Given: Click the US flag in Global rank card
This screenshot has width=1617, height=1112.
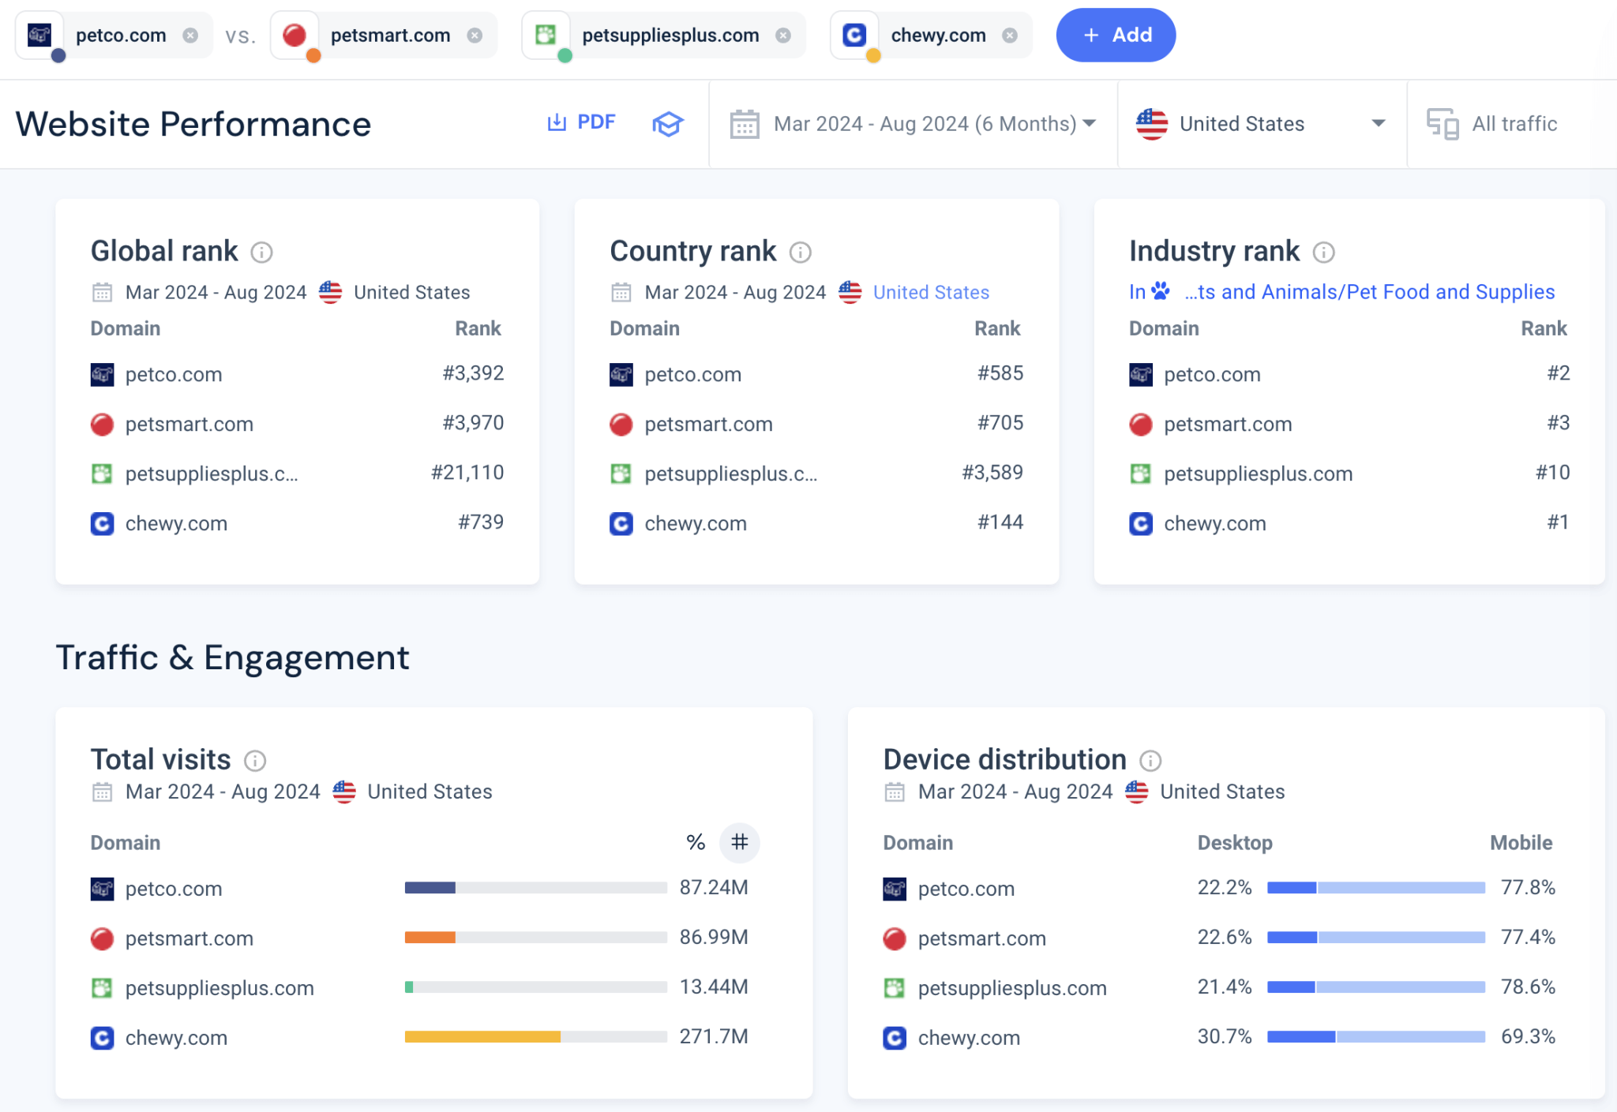Looking at the screenshot, I should coord(330,292).
